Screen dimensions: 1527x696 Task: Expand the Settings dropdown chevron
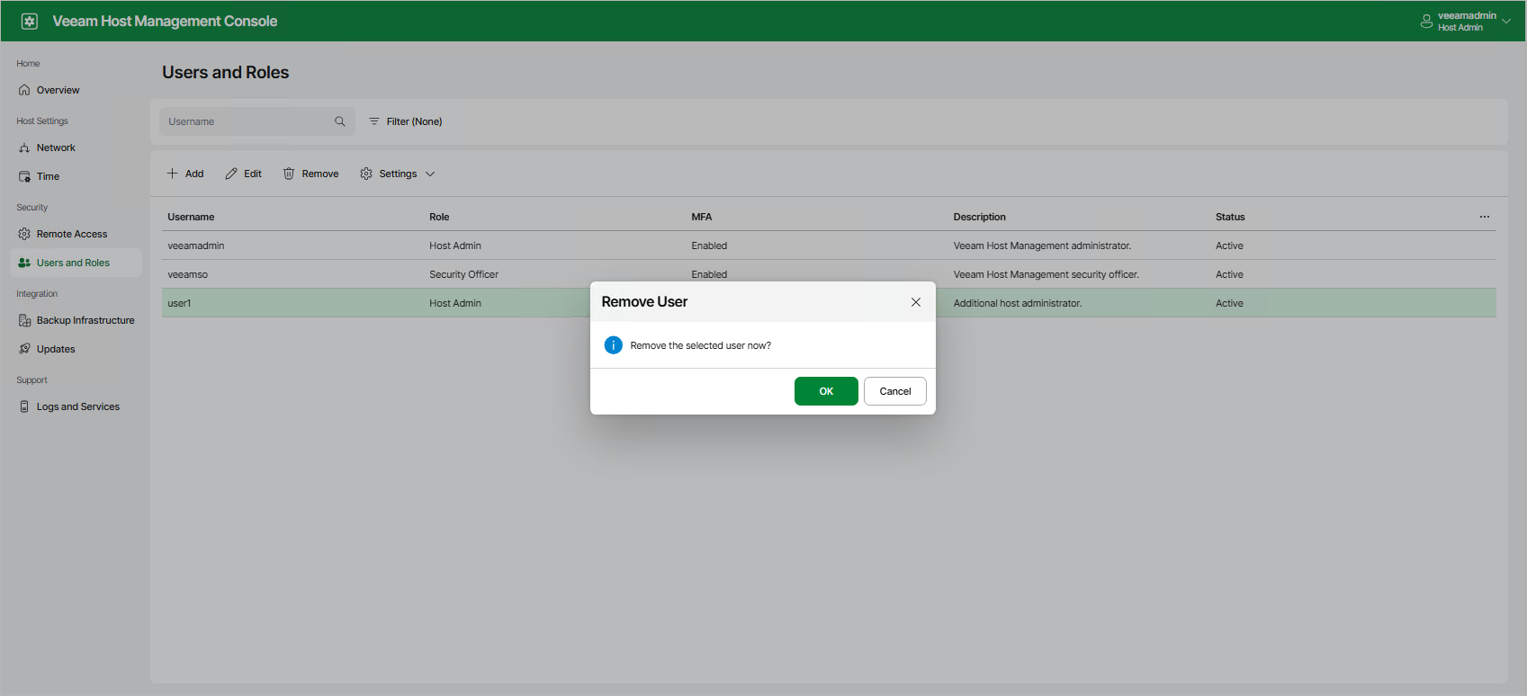(x=430, y=174)
